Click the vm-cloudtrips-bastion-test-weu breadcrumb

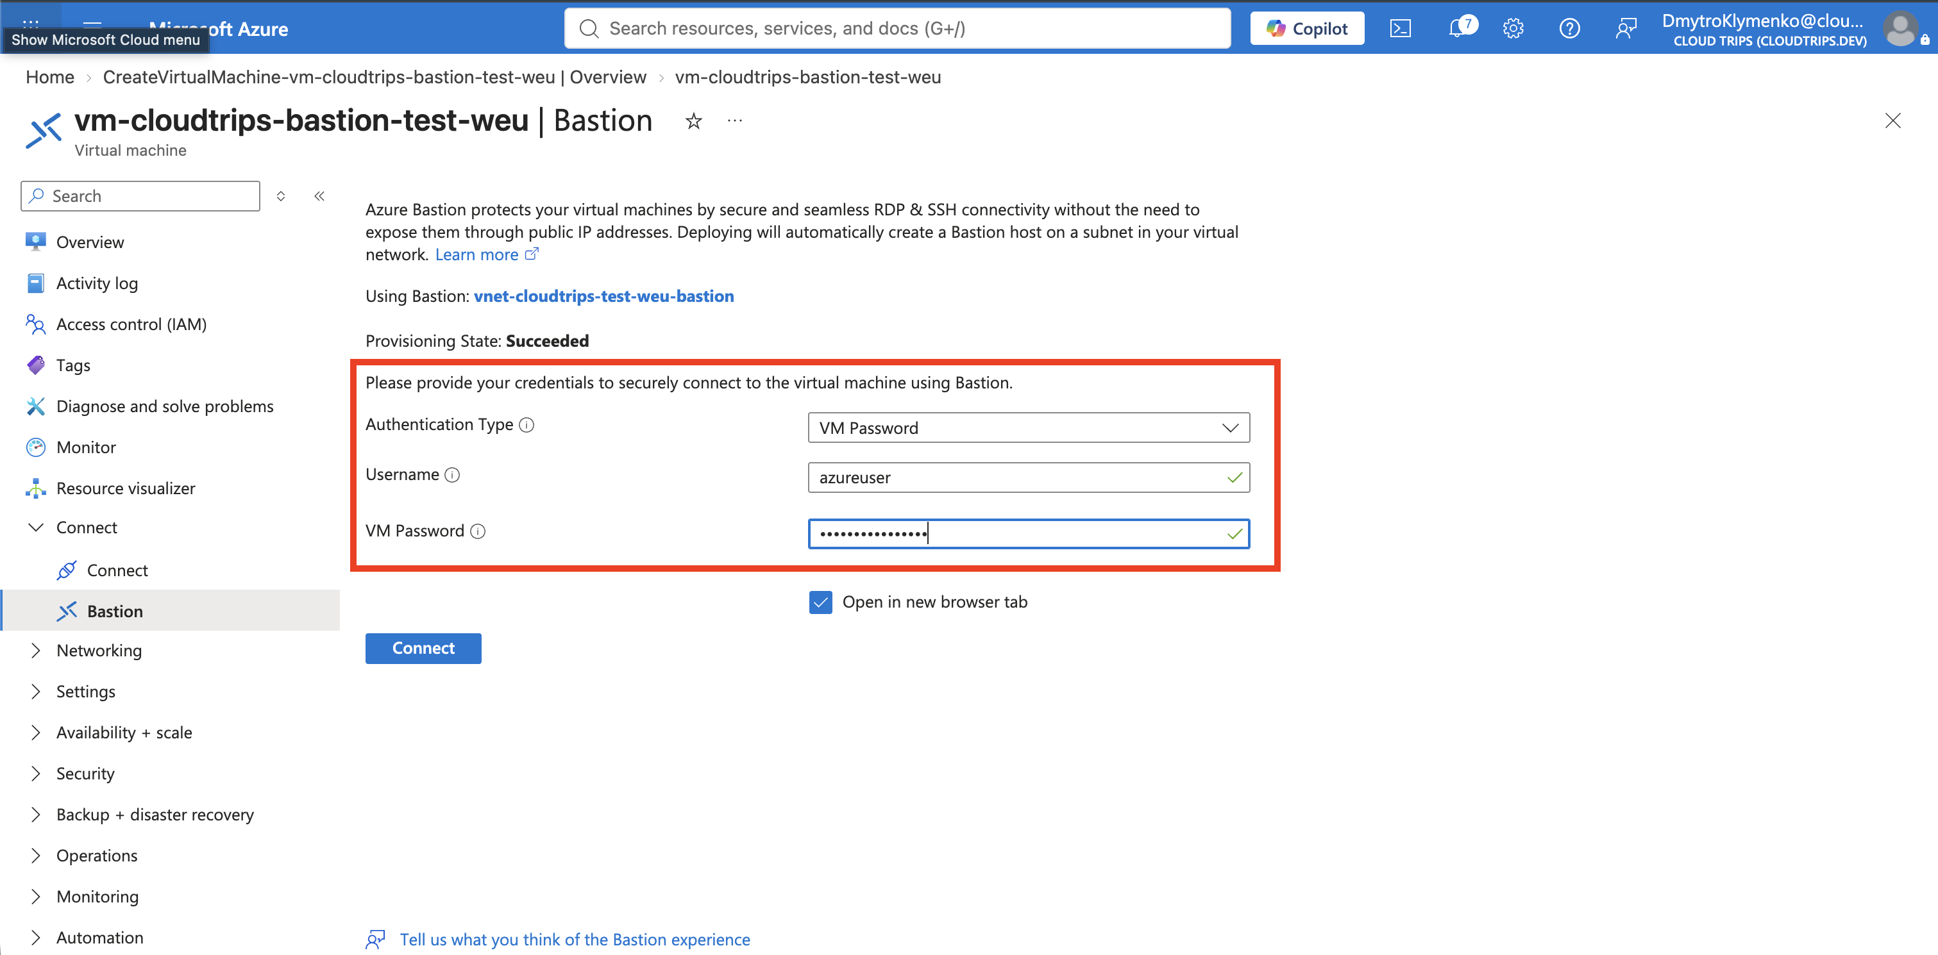[x=807, y=78]
